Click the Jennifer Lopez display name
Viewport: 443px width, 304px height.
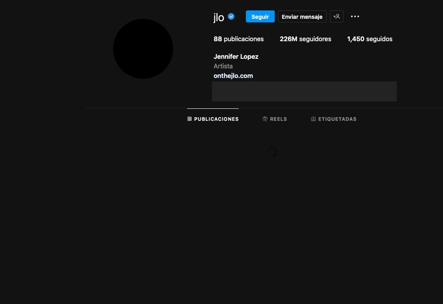[236, 56]
